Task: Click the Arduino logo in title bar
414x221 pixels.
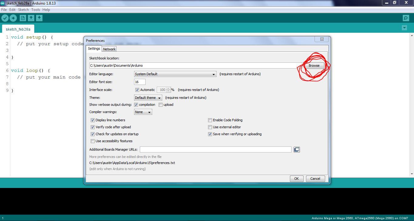Action: [x=3, y=3]
